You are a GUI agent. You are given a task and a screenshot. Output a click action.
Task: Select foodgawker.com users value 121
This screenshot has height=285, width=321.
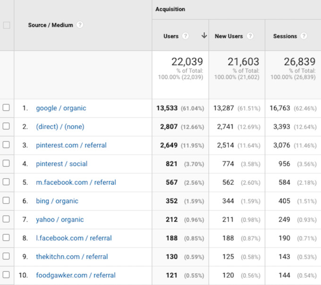(x=171, y=275)
